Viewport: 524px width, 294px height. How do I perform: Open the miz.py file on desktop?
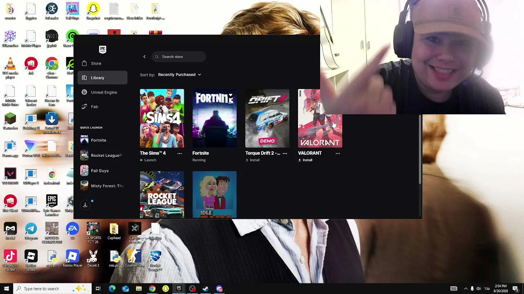114,258
